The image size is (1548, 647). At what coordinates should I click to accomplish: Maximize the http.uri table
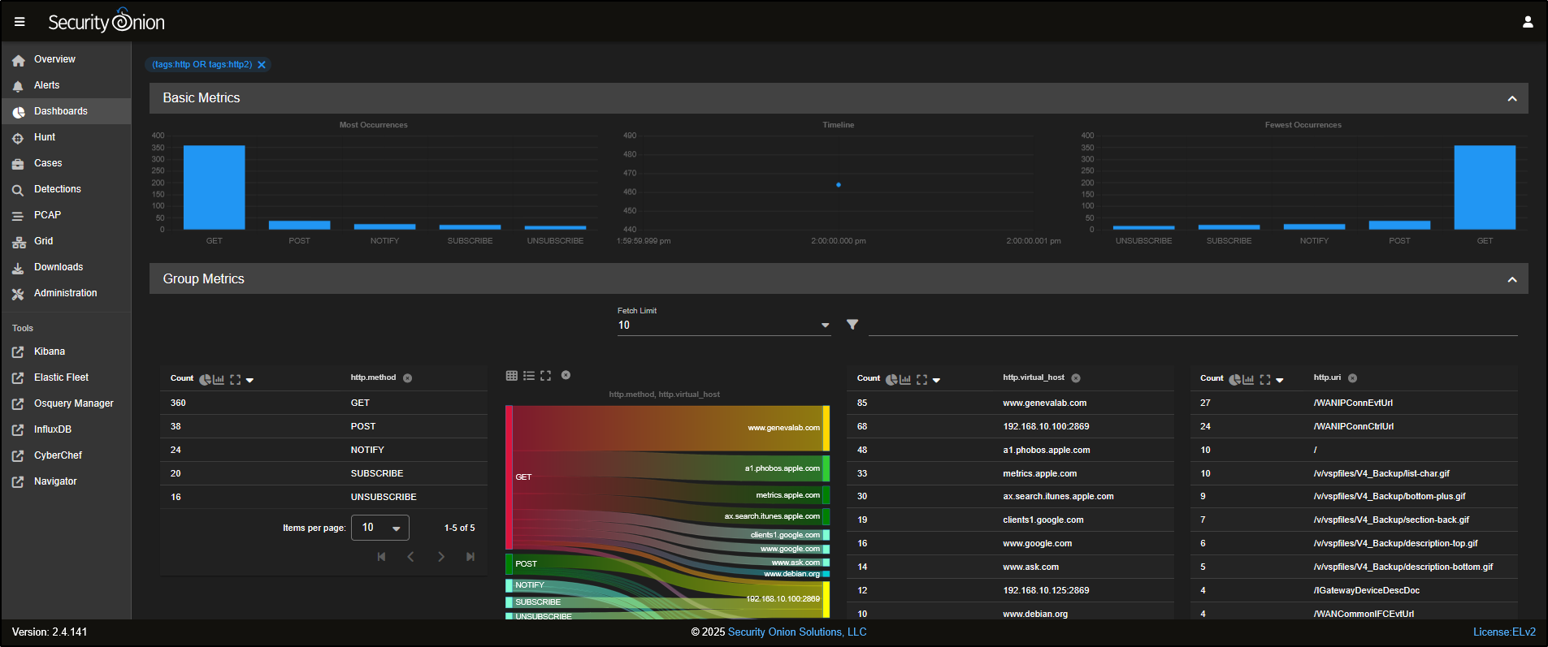1264,379
